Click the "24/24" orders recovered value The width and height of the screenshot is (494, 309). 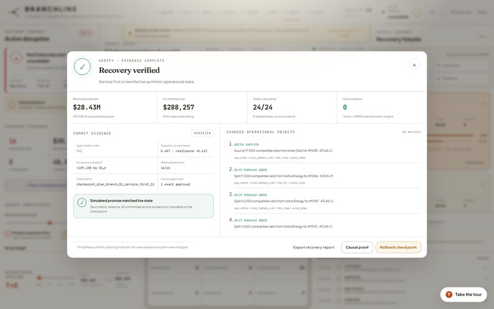click(263, 107)
